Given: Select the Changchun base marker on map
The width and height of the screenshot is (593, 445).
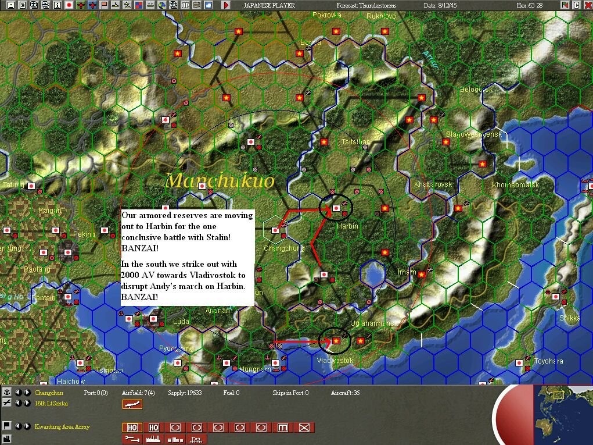Looking at the screenshot, I should coord(275,230).
